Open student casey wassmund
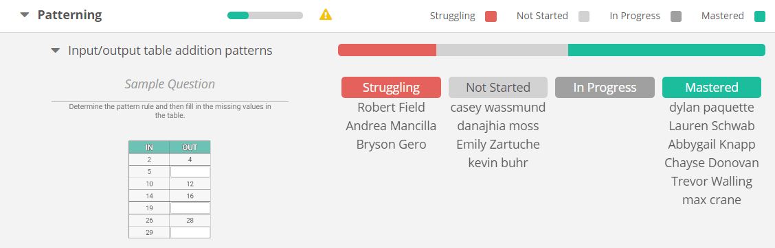This screenshot has width=775, height=248. (497, 107)
